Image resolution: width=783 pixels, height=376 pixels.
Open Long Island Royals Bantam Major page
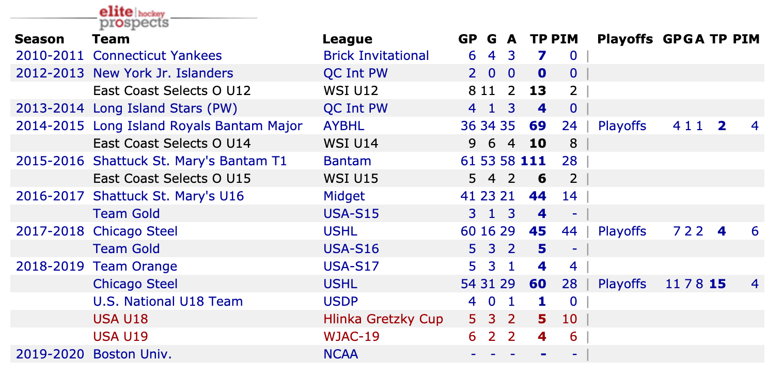click(x=197, y=126)
